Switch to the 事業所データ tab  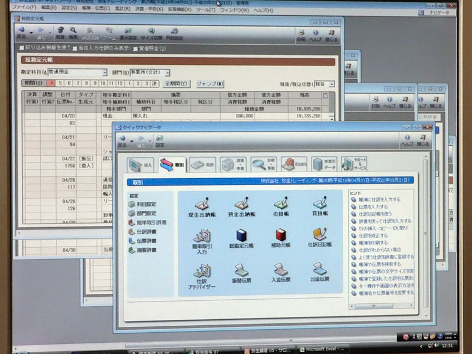(x=324, y=164)
